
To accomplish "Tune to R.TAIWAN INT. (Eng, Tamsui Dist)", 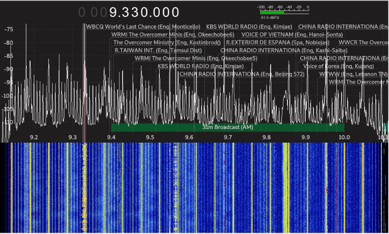I will tap(158, 50).
